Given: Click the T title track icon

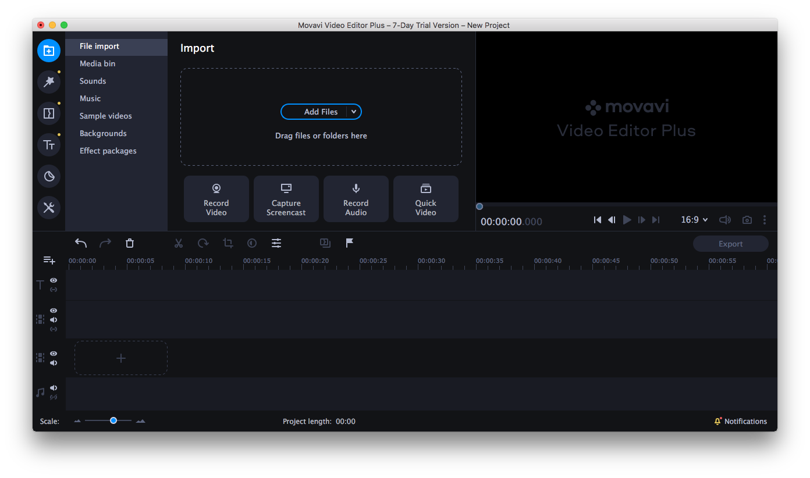Looking at the screenshot, I should 40,285.
